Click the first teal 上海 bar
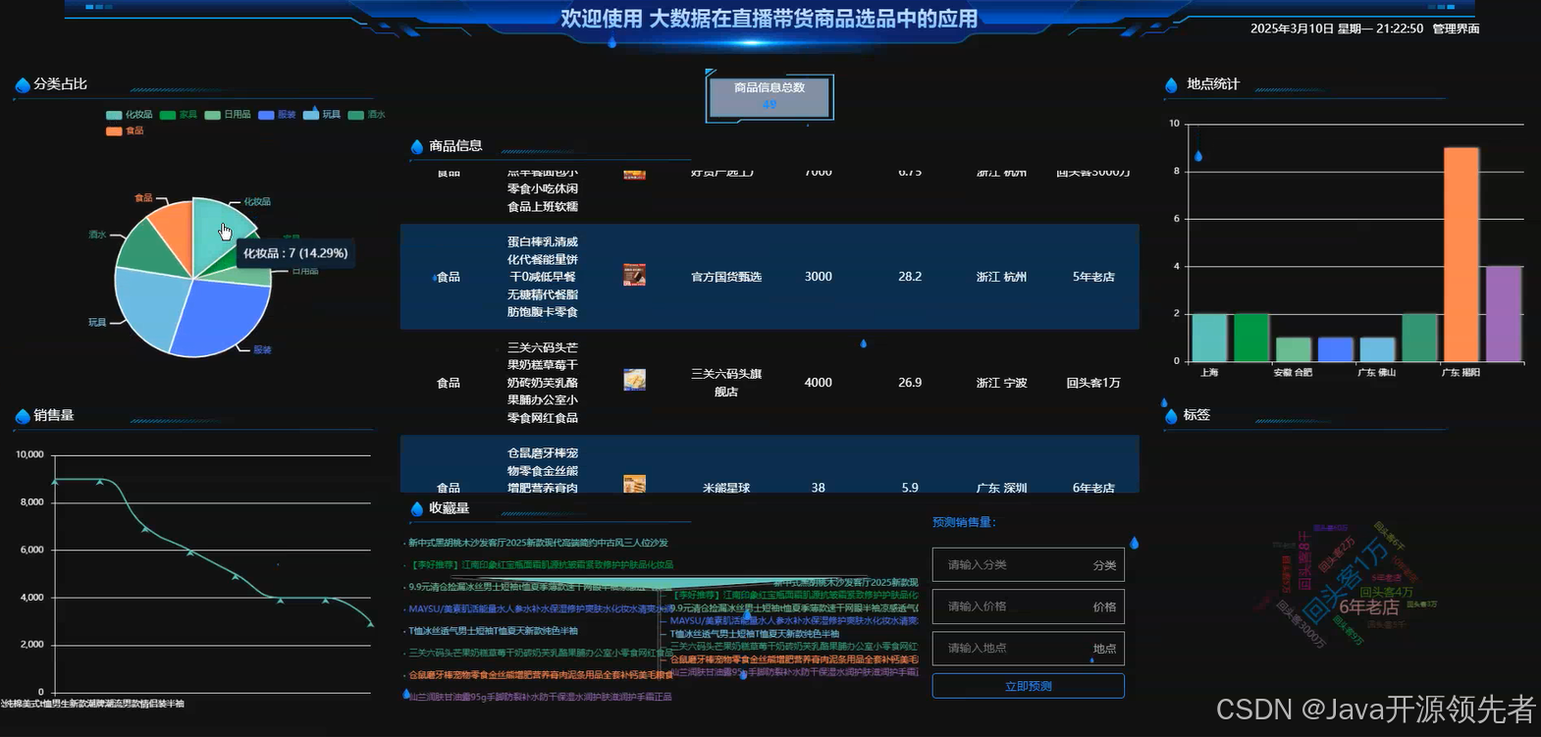The height and width of the screenshot is (737, 1541). point(1209,338)
